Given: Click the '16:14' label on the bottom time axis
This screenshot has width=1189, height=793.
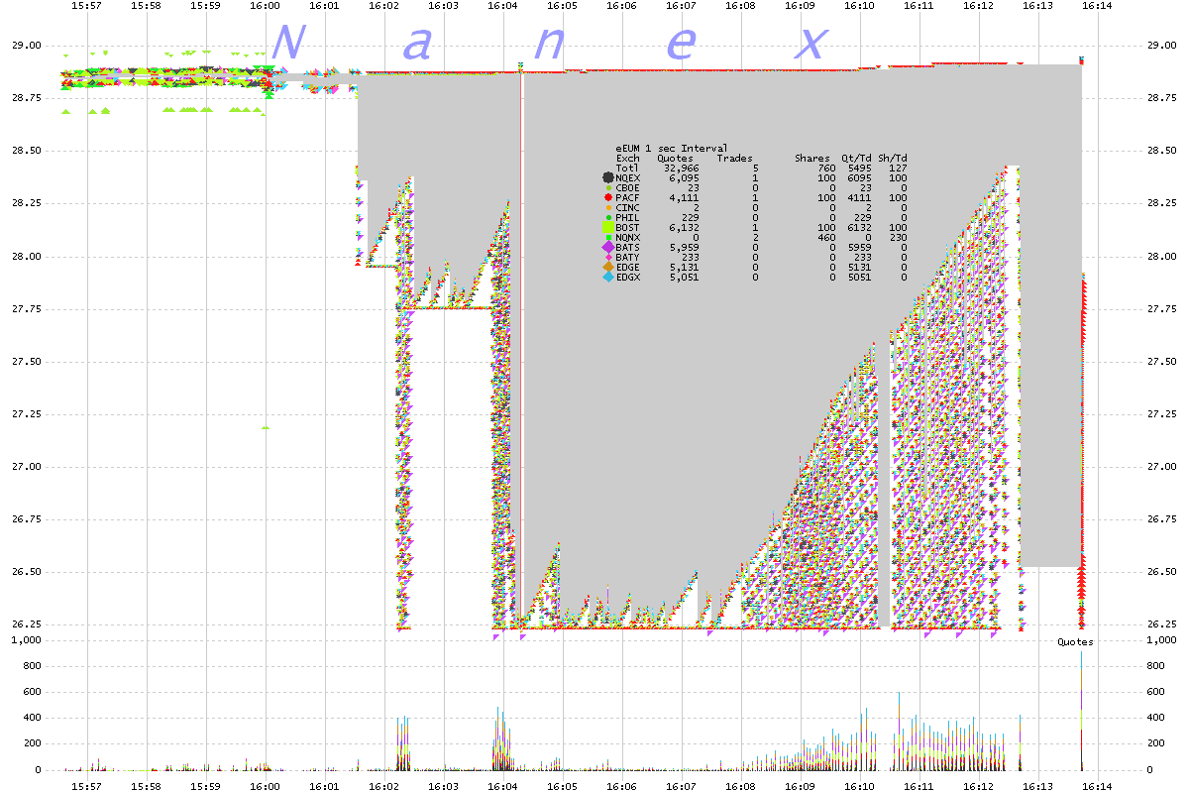Looking at the screenshot, I should [x=1098, y=785].
